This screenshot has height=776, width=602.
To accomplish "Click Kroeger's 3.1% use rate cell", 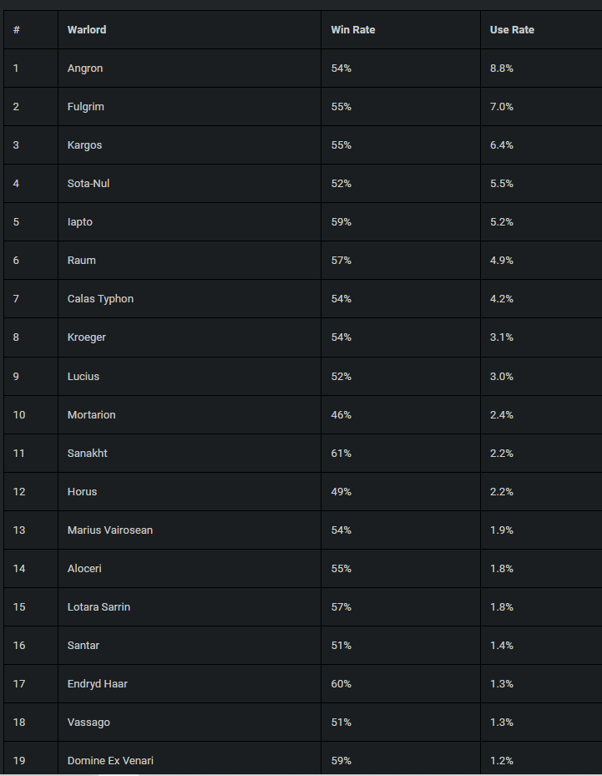I will point(541,337).
